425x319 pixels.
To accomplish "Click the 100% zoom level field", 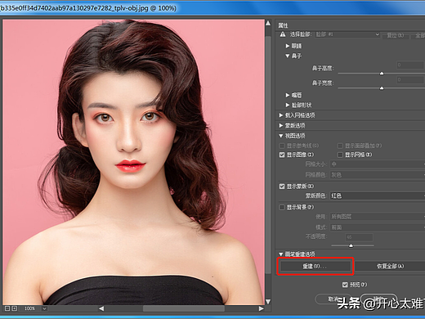I will point(29,308).
